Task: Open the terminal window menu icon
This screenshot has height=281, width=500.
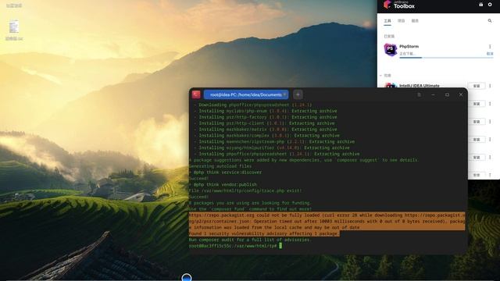Action: click(x=419, y=94)
